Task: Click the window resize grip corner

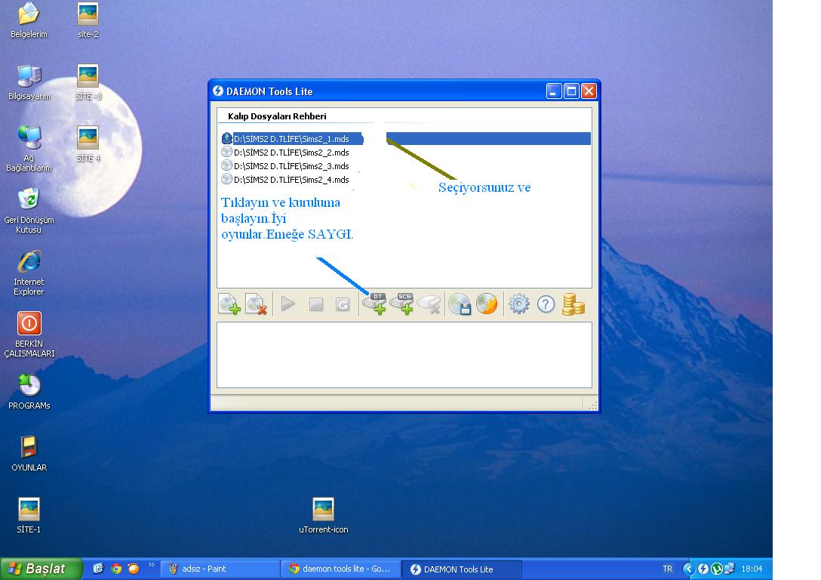Action: pos(592,405)
